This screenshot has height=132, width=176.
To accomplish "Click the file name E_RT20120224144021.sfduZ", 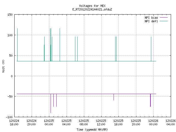I will coord(92,9).
